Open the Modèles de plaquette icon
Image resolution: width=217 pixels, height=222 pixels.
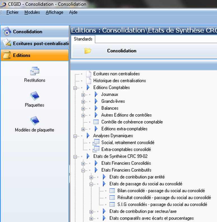(35, 121)
